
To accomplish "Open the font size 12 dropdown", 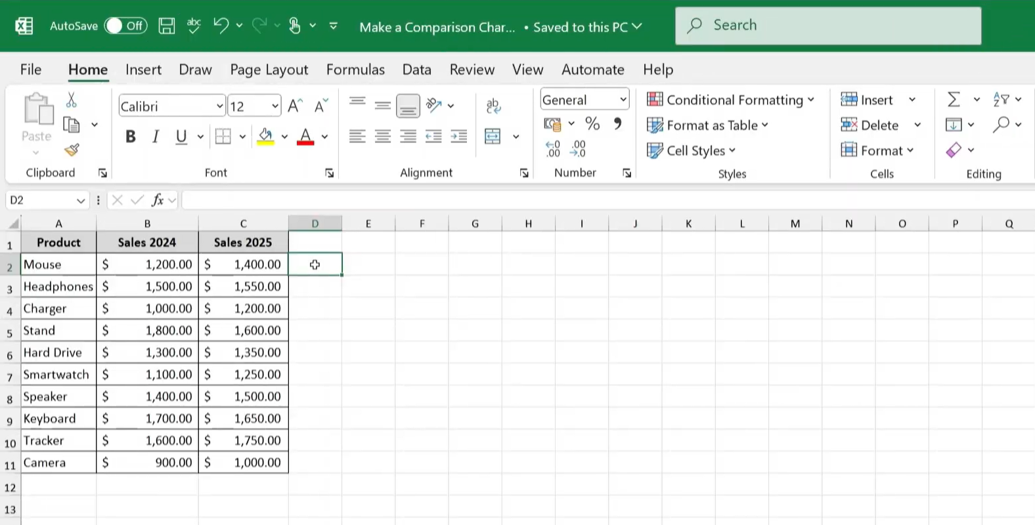I will point(275,106).
